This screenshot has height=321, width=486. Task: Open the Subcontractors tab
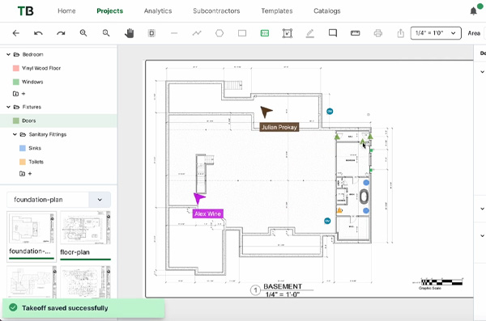[x=216, y=11]
